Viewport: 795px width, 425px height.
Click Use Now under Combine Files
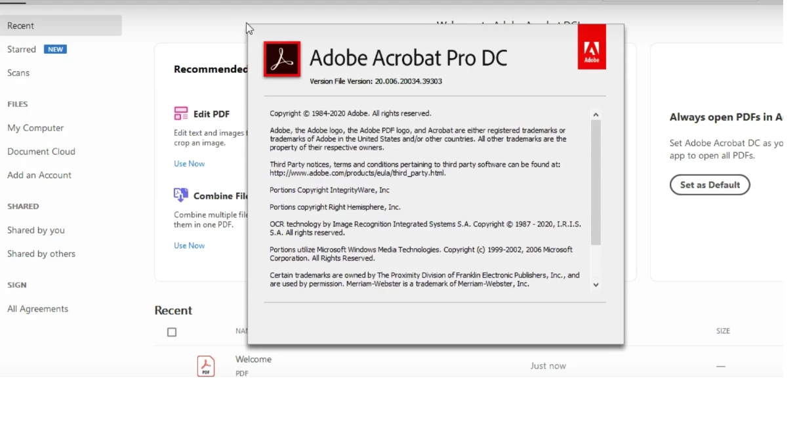click(189, 246)
